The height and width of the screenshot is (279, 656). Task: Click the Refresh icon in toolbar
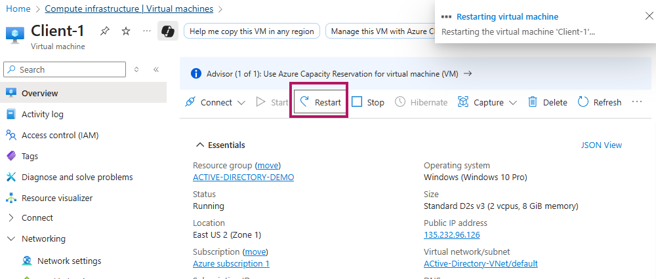(583, 102)
